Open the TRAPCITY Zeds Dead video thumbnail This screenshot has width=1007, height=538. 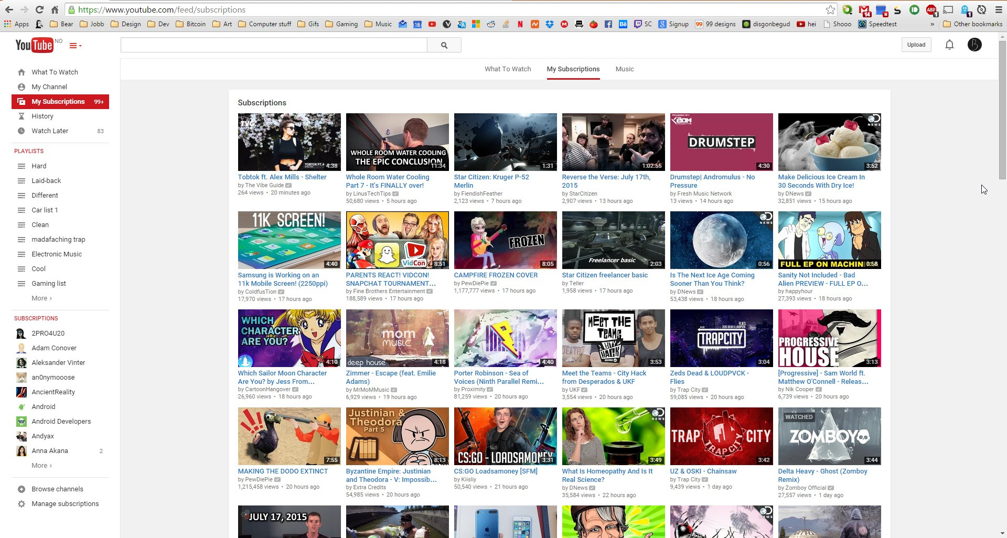tap(721, 338)
